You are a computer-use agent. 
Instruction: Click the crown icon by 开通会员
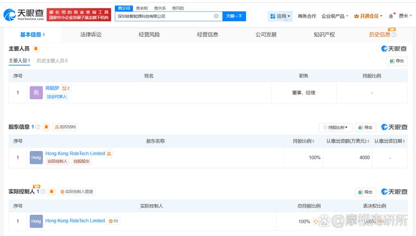(x=356, y=16)
